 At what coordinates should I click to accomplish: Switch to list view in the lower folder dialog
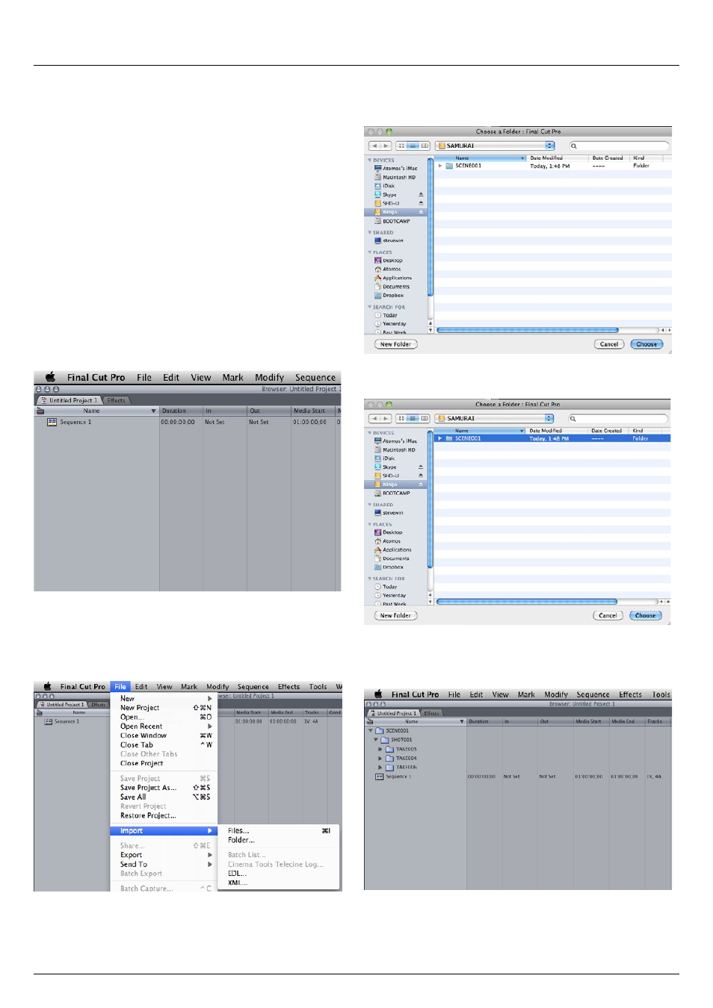[x=413, y=418]
